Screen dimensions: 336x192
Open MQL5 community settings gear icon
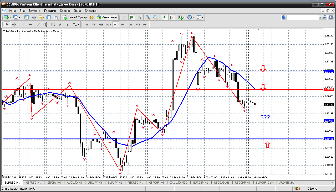click(284, 17)
